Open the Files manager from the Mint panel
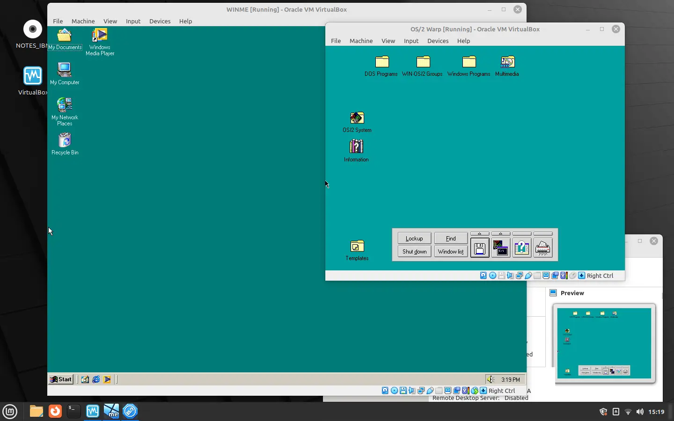 coord(37,411)
